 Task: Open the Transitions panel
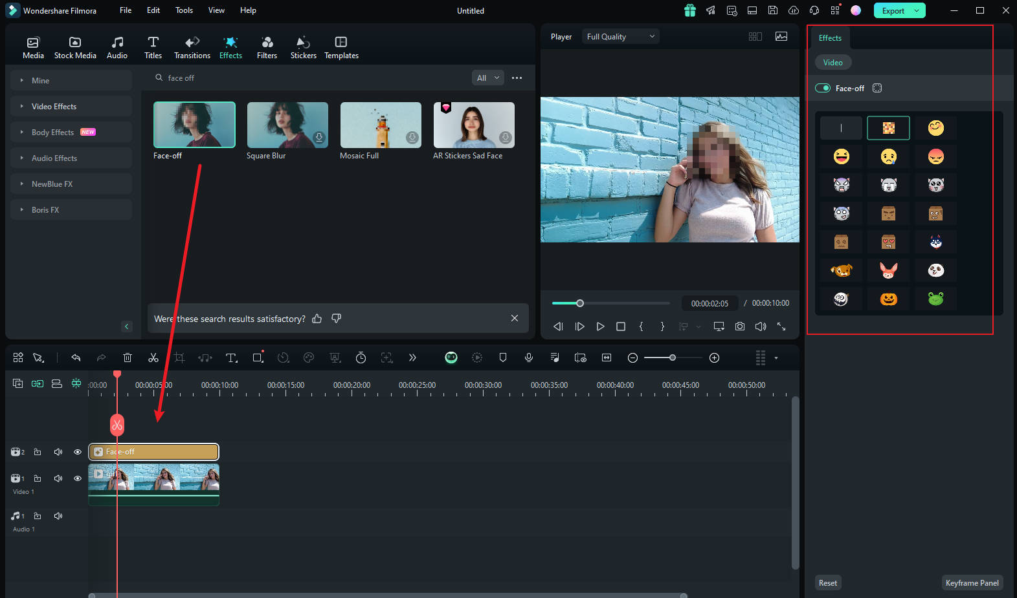click(x=192, y=47)
